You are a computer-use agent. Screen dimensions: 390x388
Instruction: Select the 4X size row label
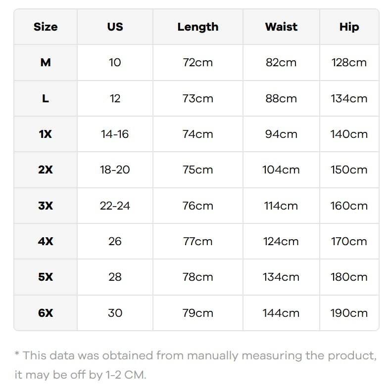pyautogui.click(x=46, y=241)
